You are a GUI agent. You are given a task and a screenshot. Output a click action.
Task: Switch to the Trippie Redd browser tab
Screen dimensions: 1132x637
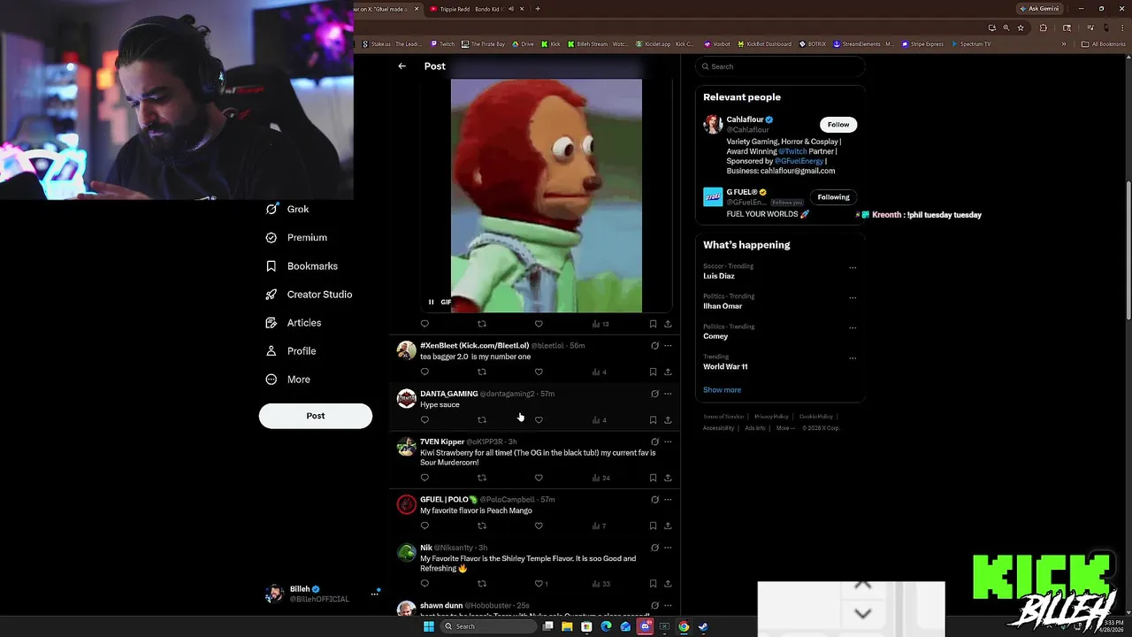[476, 9]
